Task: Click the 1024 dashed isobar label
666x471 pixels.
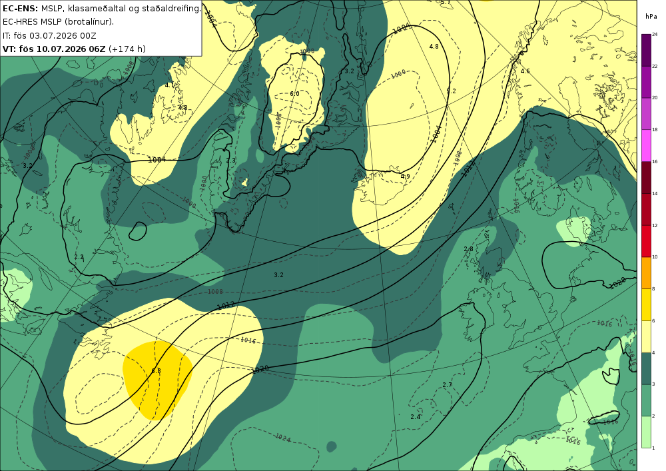Action: coord(283,437)
